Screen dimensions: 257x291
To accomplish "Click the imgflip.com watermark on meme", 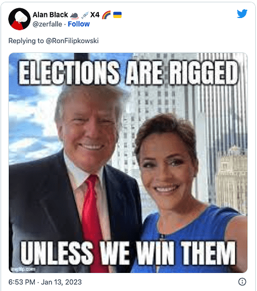I will pyautogui.click(x=23, y=269).
